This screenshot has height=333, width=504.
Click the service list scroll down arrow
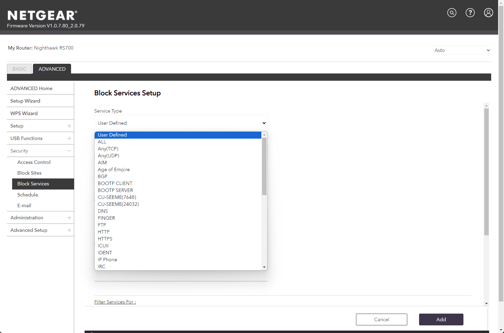point(264,267)
